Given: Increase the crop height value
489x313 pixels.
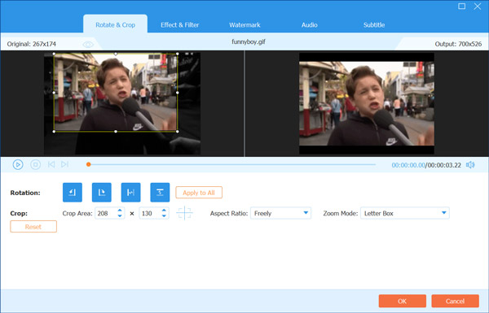Looking at the screenshot, I should (x=164, y=211).
